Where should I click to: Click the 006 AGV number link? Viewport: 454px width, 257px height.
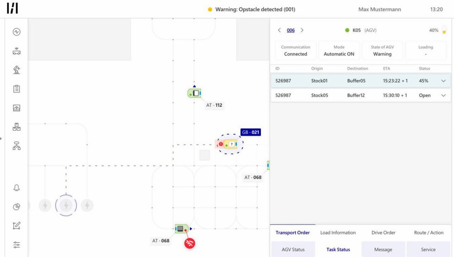pos(290,31)
